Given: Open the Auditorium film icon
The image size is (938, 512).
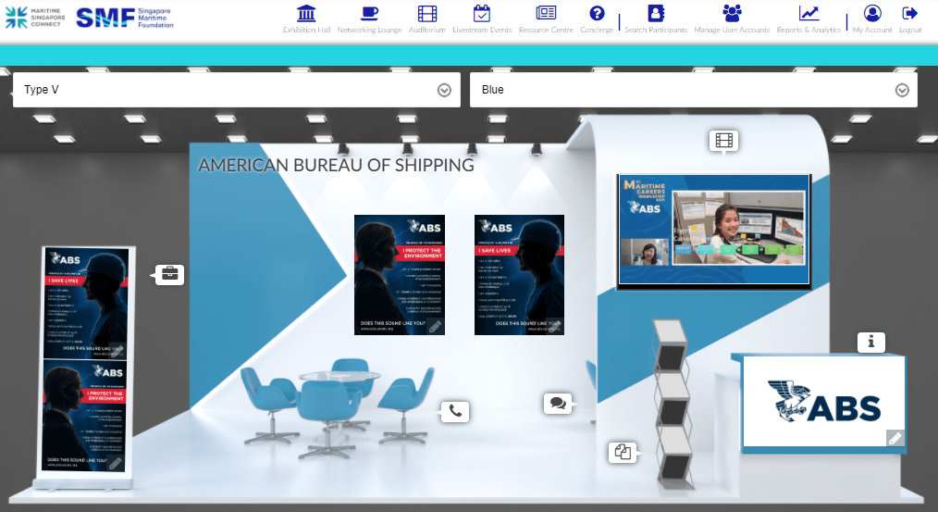Looking at the screenshot, I should (x=427, y=13).
